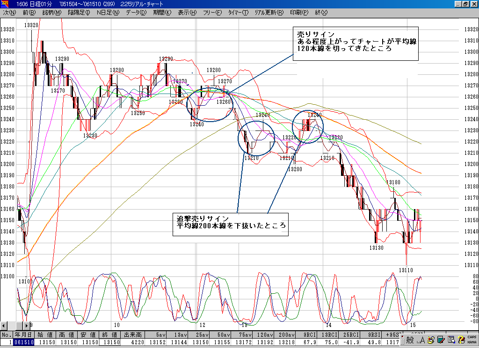The height and width of the screenshot is (348, 479).
Task: Open the 銘柄(M) menu
Action: tap(51, 13)
